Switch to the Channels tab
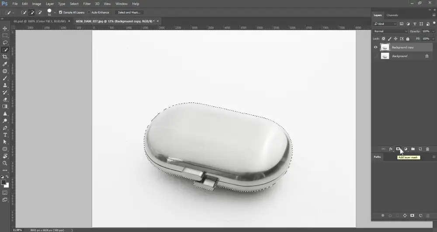This screenshot has height=232, width=437. tap(392, 15)
